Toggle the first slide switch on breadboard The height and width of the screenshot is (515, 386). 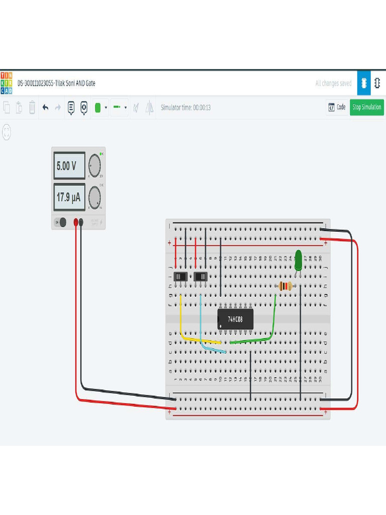click(x=180, y=277)
